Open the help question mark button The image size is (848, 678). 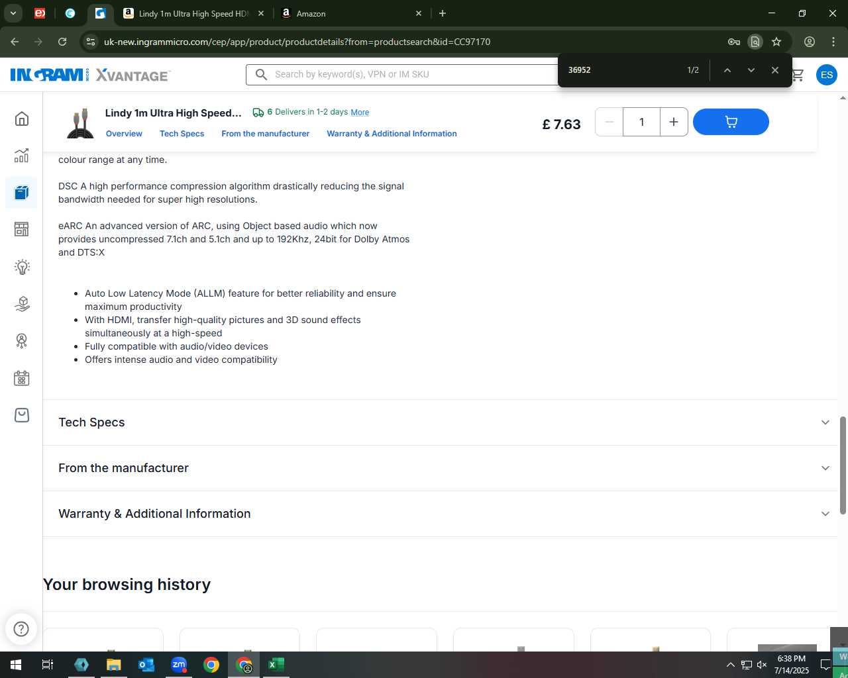tap(21, 629)
